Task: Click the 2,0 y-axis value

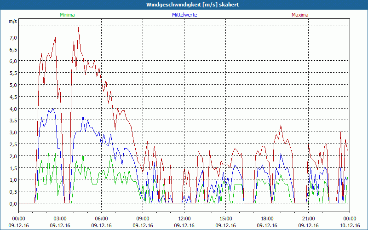Action: [x=13, y=156]
